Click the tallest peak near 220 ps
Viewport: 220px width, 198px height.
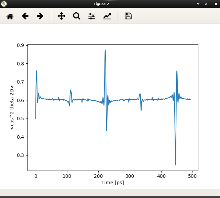tap(105, 50)
